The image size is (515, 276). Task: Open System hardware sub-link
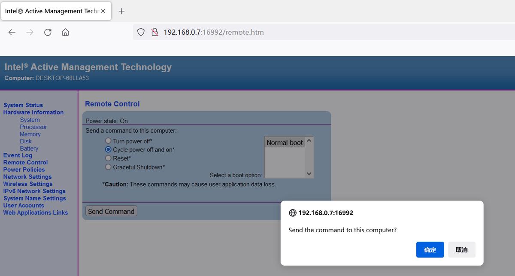coord(30,120)
